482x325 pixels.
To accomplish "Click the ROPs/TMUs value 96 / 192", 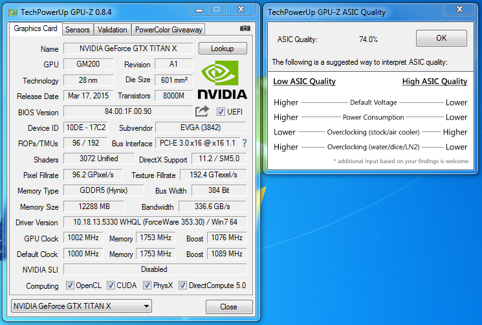I will 86,143.
